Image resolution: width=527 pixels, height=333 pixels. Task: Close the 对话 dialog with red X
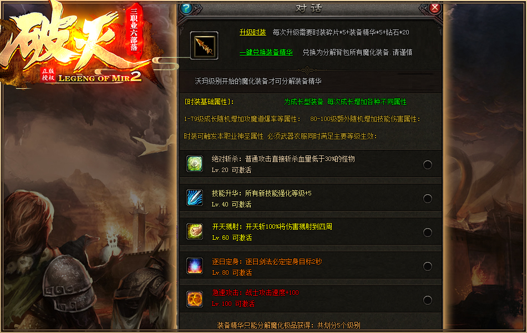[435, 8]
